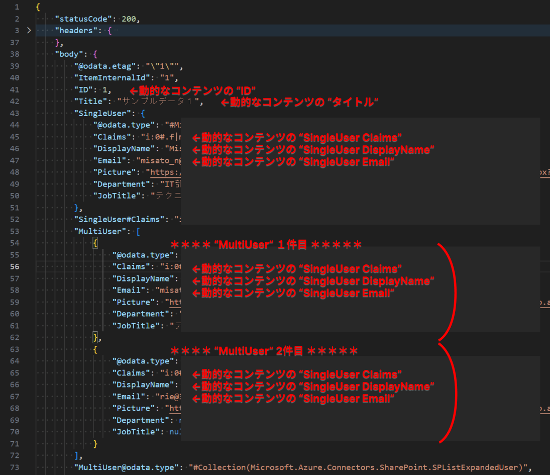Viewport: 550px width, 475px height.
Task: Click the "Picture" key on line 68
Action: tap(134, 408)
